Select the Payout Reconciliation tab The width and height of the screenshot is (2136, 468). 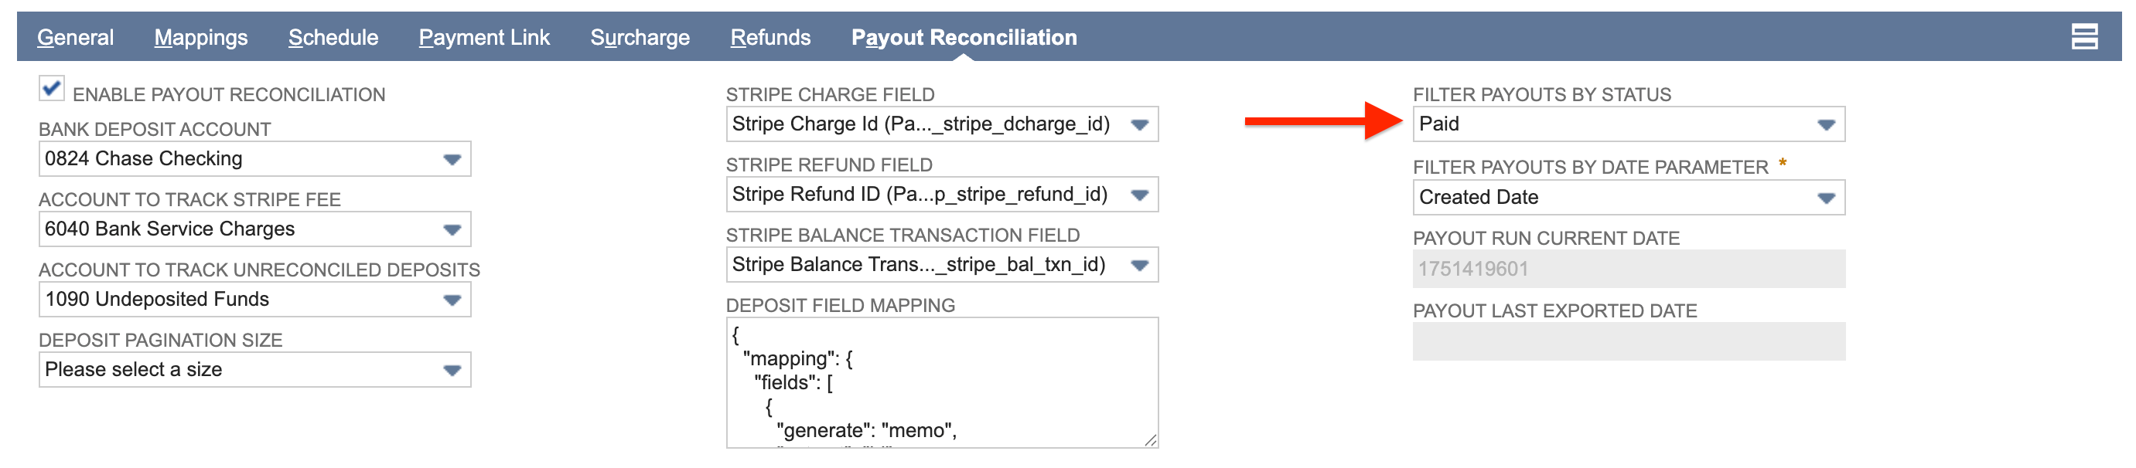point(964,37)
